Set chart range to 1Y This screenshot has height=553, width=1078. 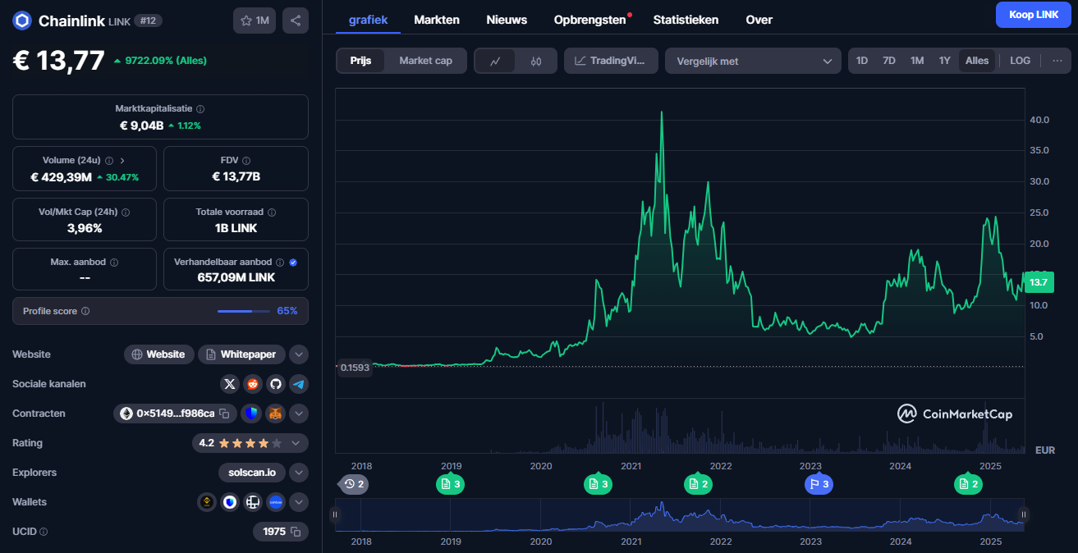point(945,61)
